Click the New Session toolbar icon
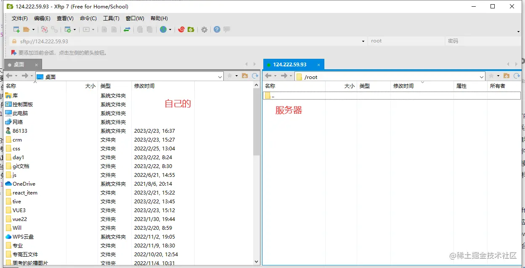This screenshot has width=525, height=268. [x=17, y=29]
